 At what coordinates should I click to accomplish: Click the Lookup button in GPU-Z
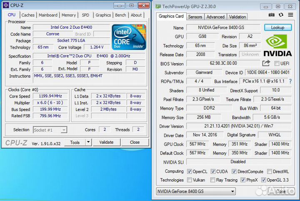pyautogui.click(x=278, y=27)
